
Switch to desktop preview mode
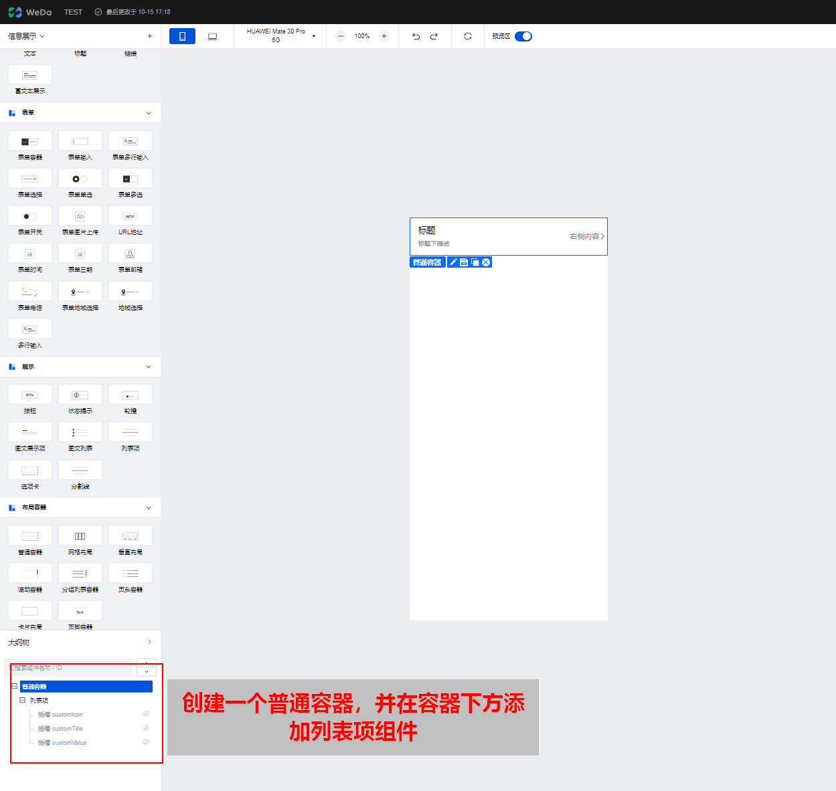click(212, 36)
